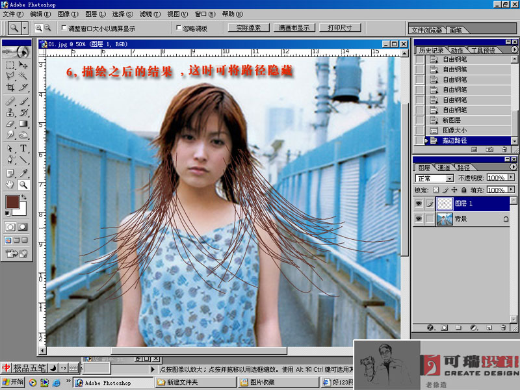Click the brown foreground color swatch

(x=12, y=203)
